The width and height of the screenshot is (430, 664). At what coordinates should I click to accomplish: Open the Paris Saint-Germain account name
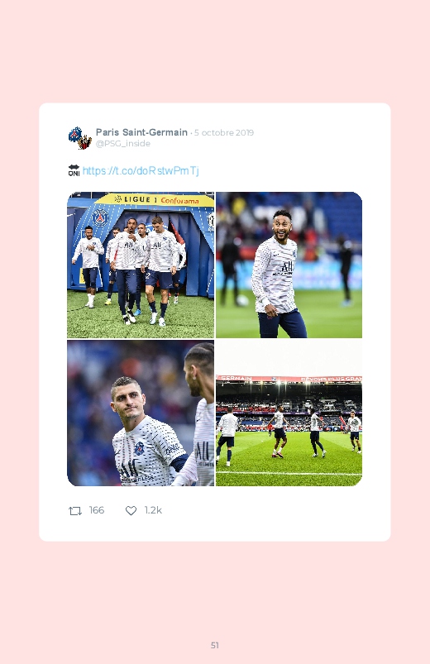tap(141, 132)
